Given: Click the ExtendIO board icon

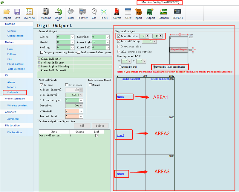Looking at the screenshot, I should (163, 12).
